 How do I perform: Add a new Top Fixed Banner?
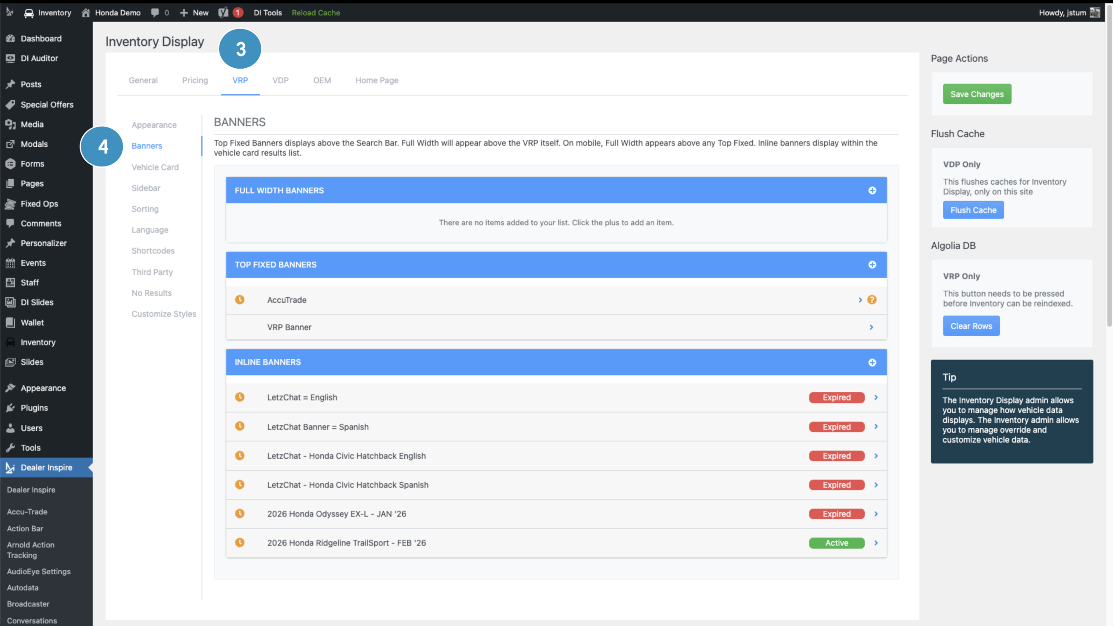tap(872, 265)
